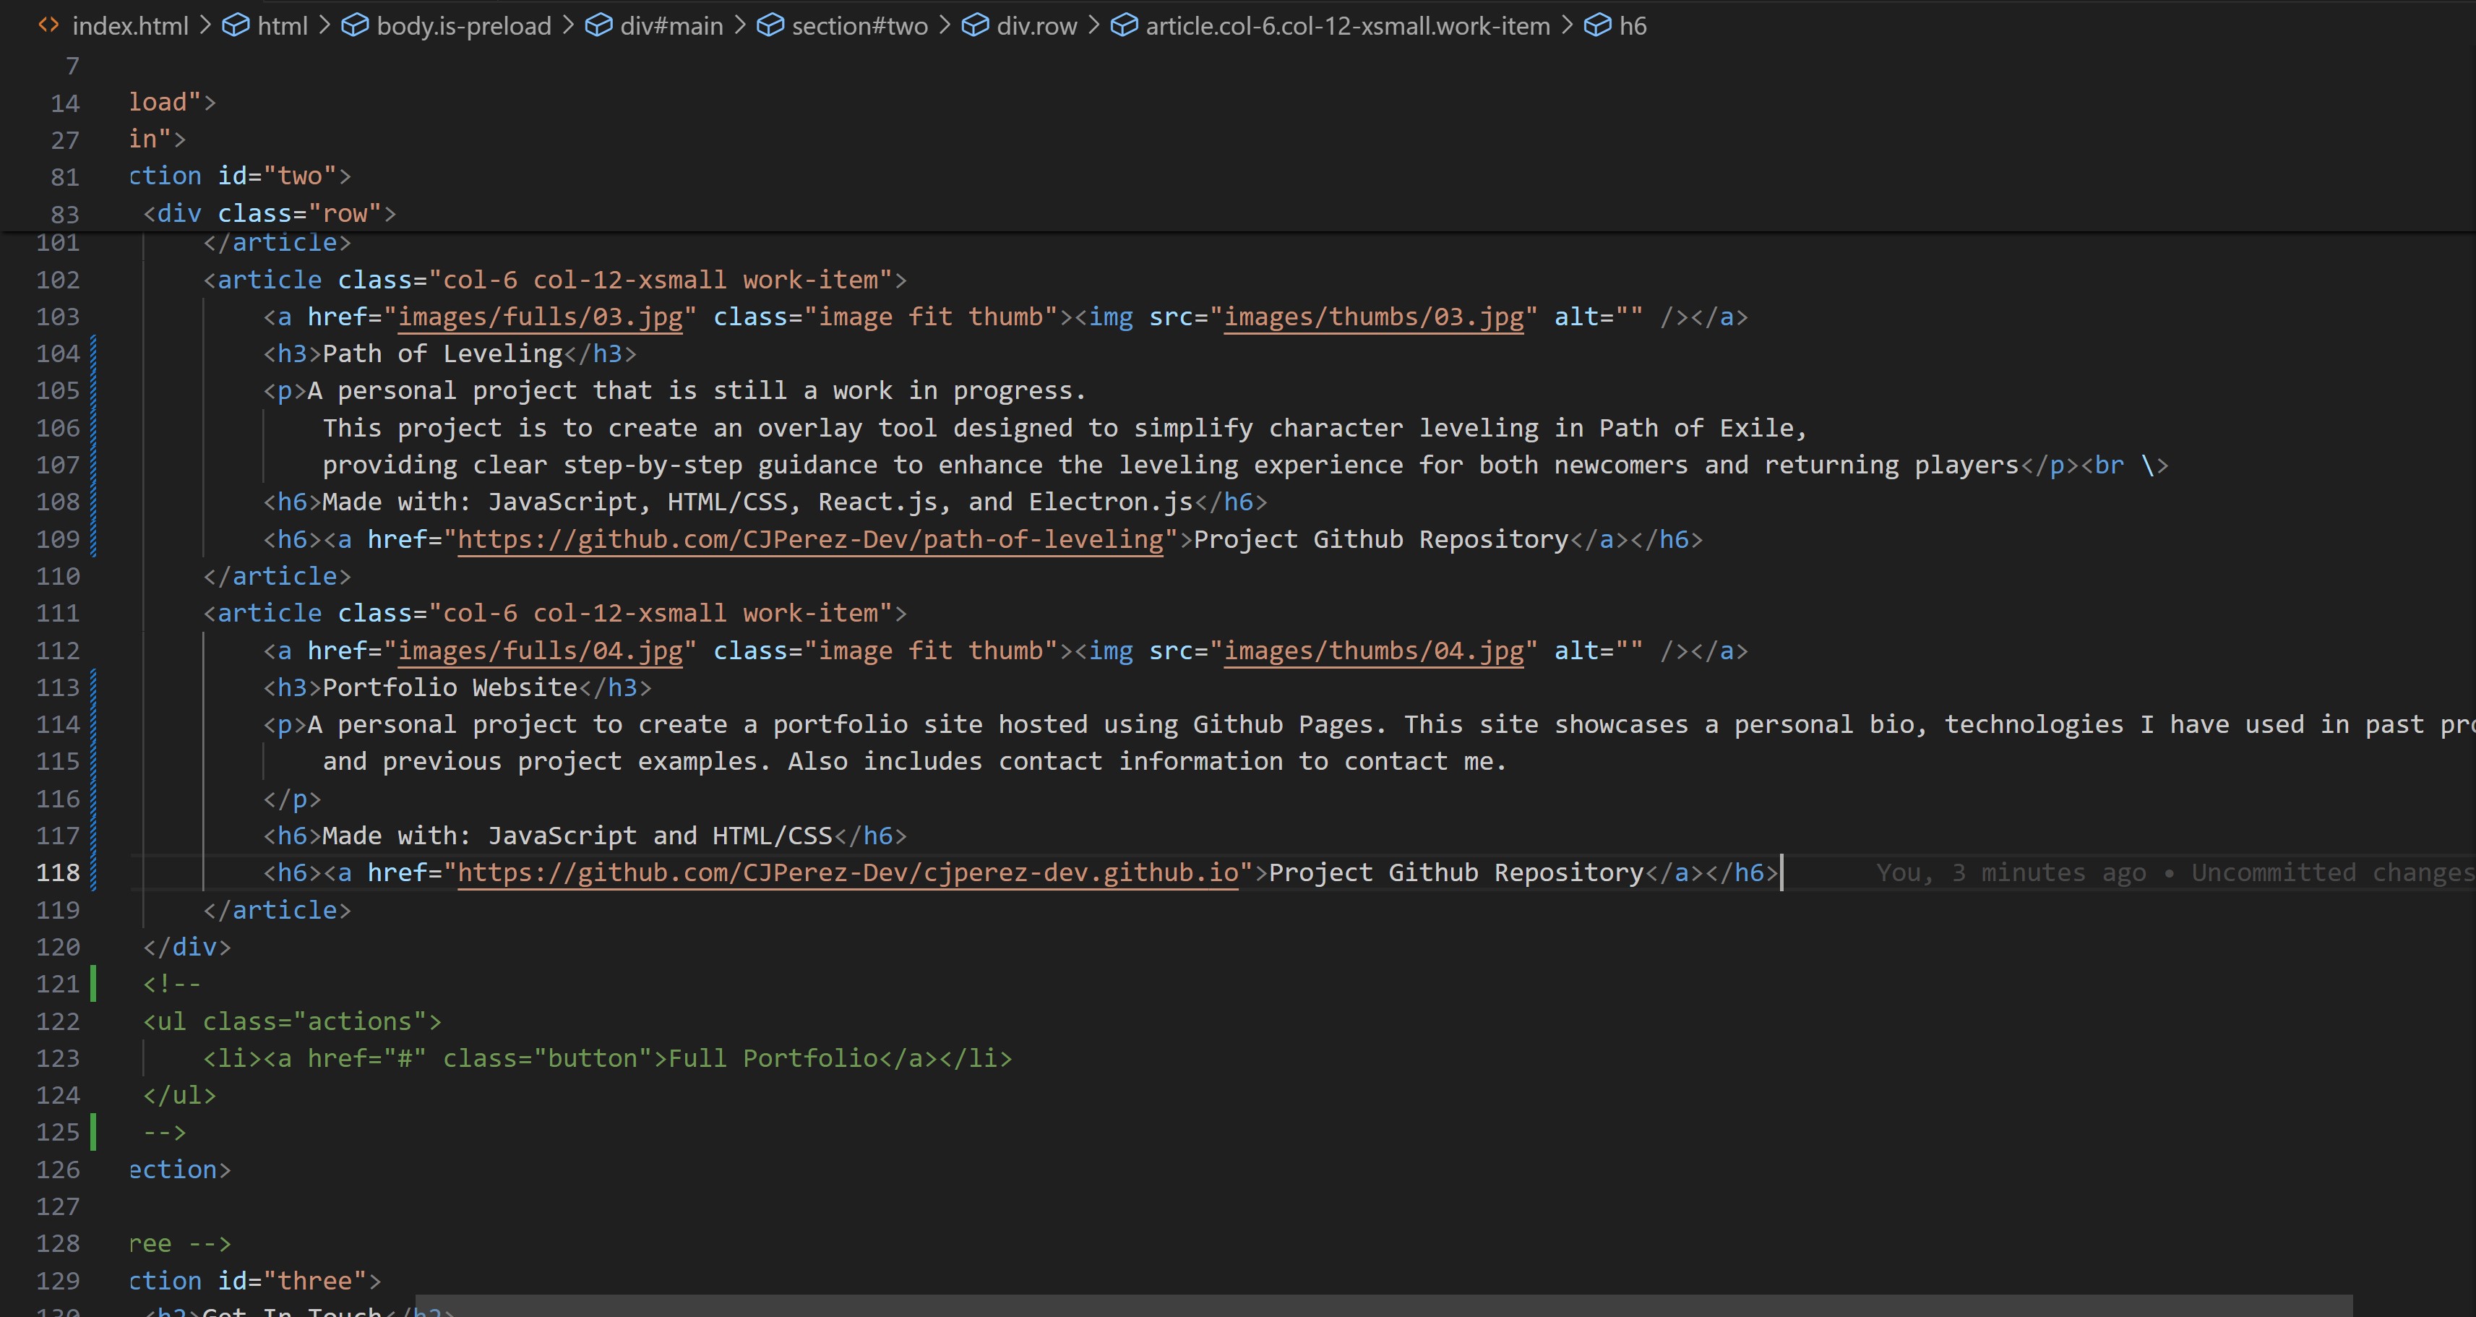The image size is (2476, 1317).
Task: Click the 'You, 3 minutes ago' blame annotation
Action: coord(2009,873)
